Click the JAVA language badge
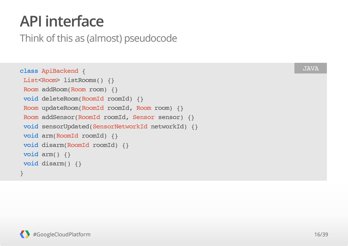Image resolution: width=348 pixels, height=246 pixels. [311, 68]
